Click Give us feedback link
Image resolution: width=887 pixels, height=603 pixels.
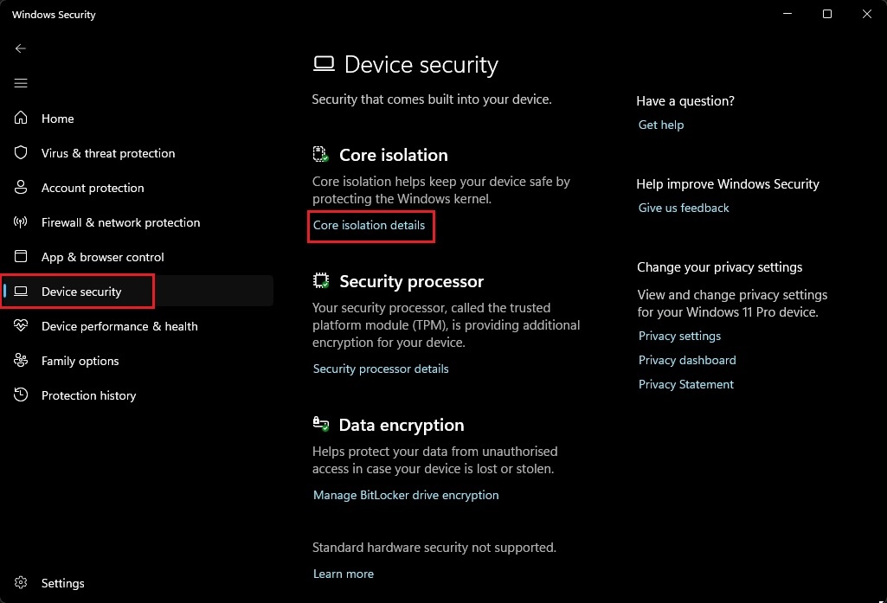point(684,208)
